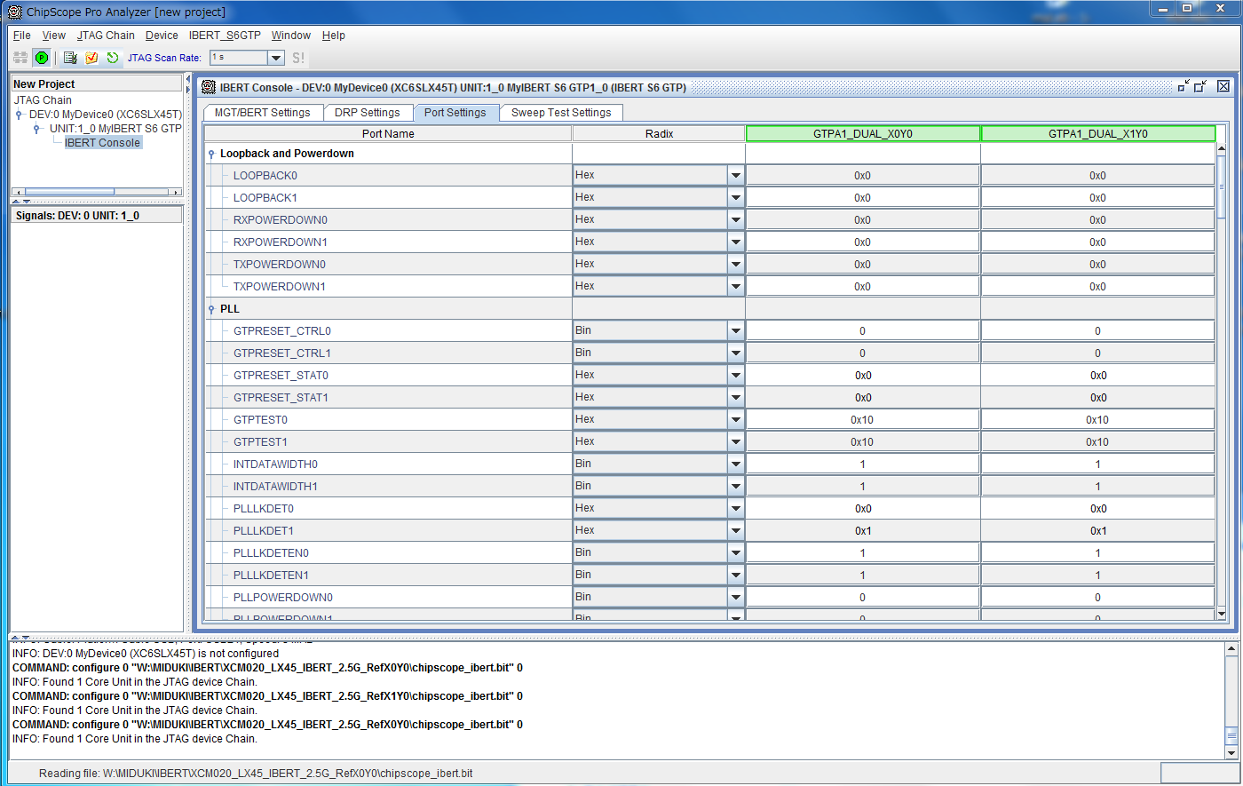Open the JTAG Chain menu
Image resolution: width=1243 pixels, height=786 pixels.
(x=106, y=36)
